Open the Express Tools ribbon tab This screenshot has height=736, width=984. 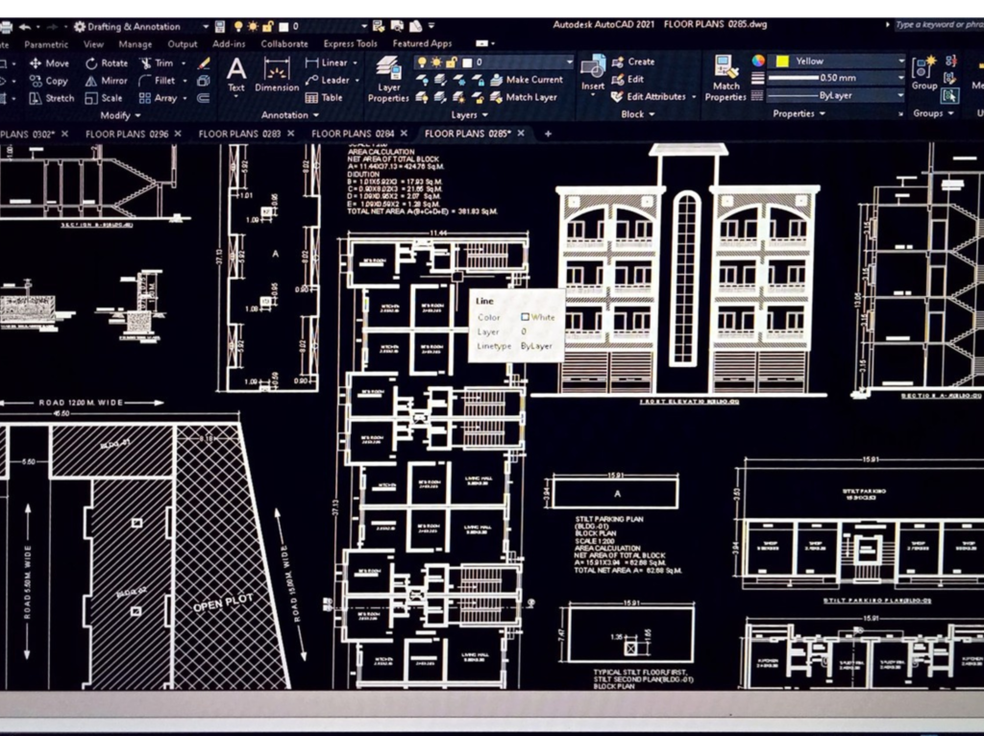pyautogui.click(x=350, y=43)
